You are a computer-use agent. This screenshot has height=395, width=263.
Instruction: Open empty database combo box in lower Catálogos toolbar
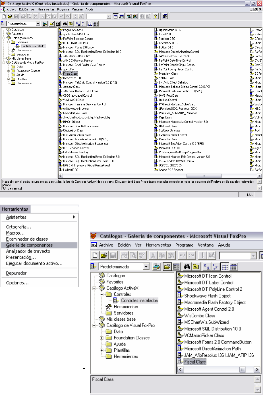(253, 256)
